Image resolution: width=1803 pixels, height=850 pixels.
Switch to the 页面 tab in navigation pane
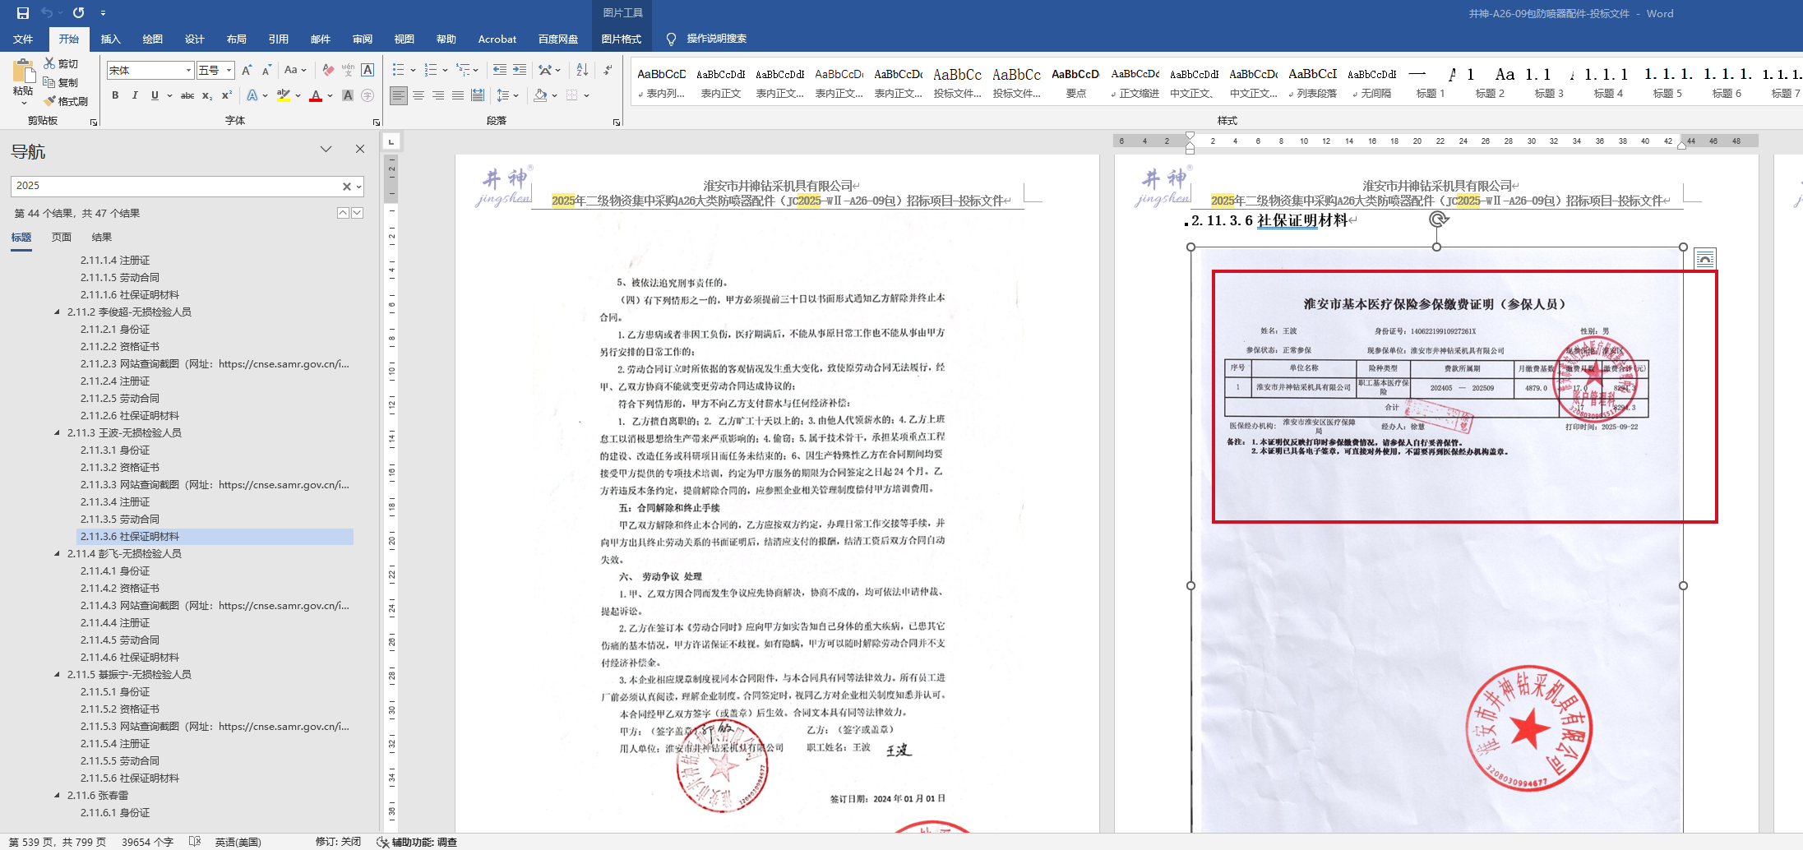(62, 238)
